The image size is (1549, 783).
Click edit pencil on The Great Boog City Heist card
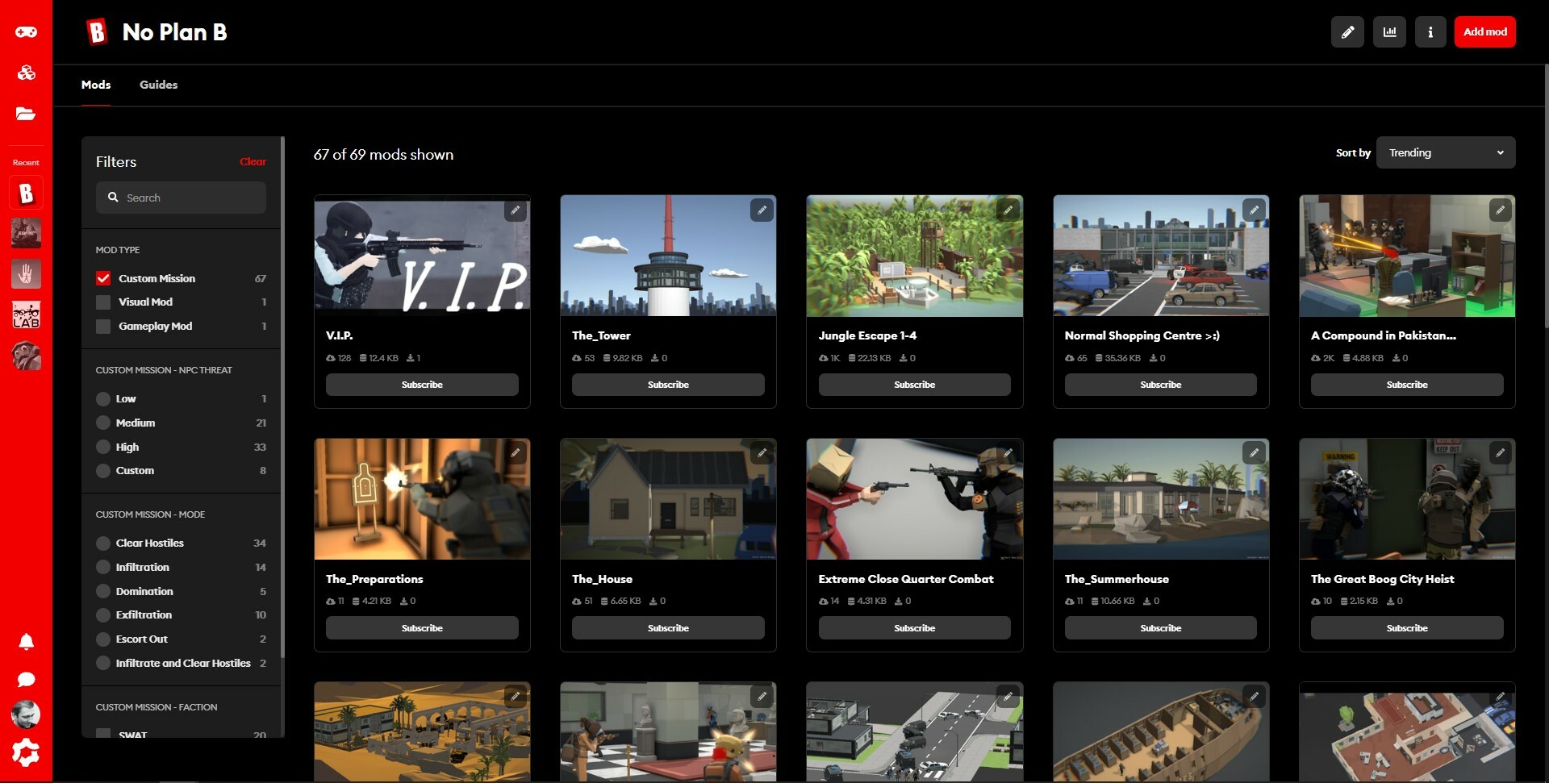click(x=1500, y=453)
